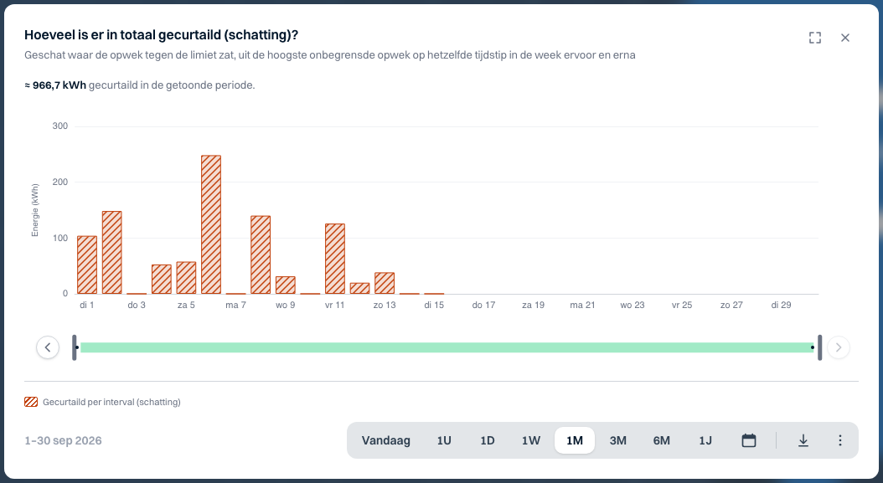
Task: Close the curtailment chart dialog
Action: point(845,38)
